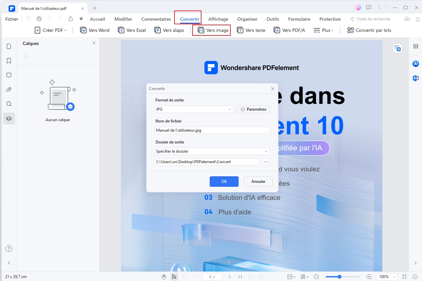Select the text selection tool in status bar

(174, 277)
